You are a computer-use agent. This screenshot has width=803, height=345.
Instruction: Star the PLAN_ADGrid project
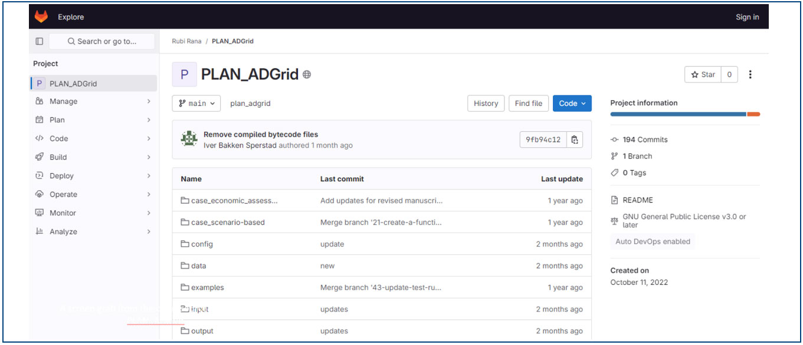(x=703, y=75)
